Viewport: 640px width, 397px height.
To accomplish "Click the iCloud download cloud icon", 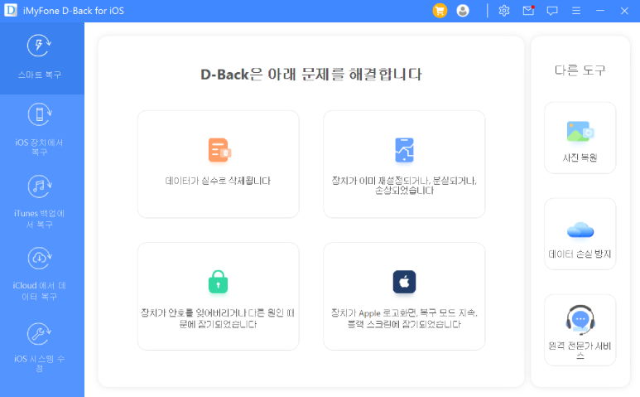I will (39, 258).
